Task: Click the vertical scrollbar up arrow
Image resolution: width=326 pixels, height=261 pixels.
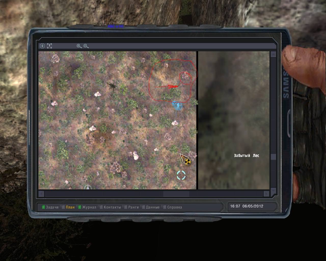Action: click(273, 54)
